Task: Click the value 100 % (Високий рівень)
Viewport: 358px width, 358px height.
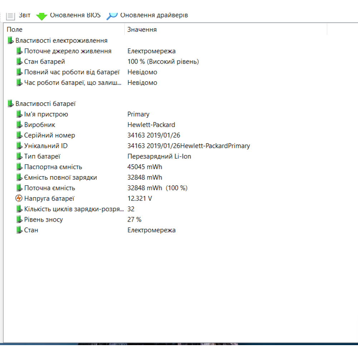Action: click(x=163, y=62)
